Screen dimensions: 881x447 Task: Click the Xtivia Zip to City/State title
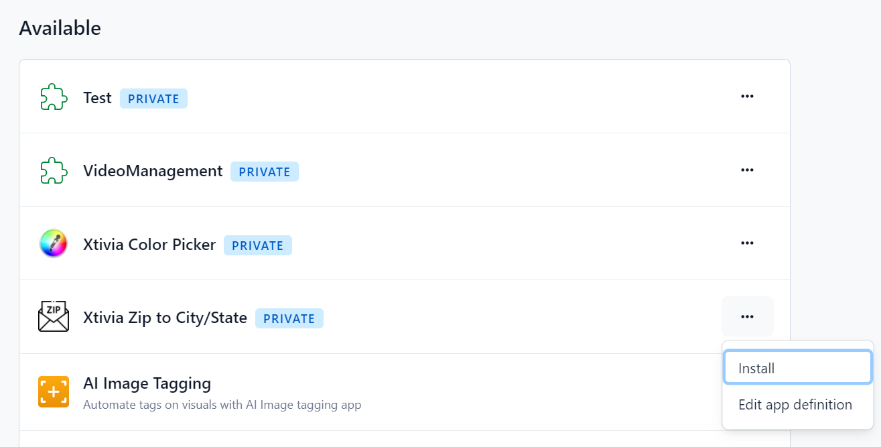pyautogui.click(x=165, y=318)
